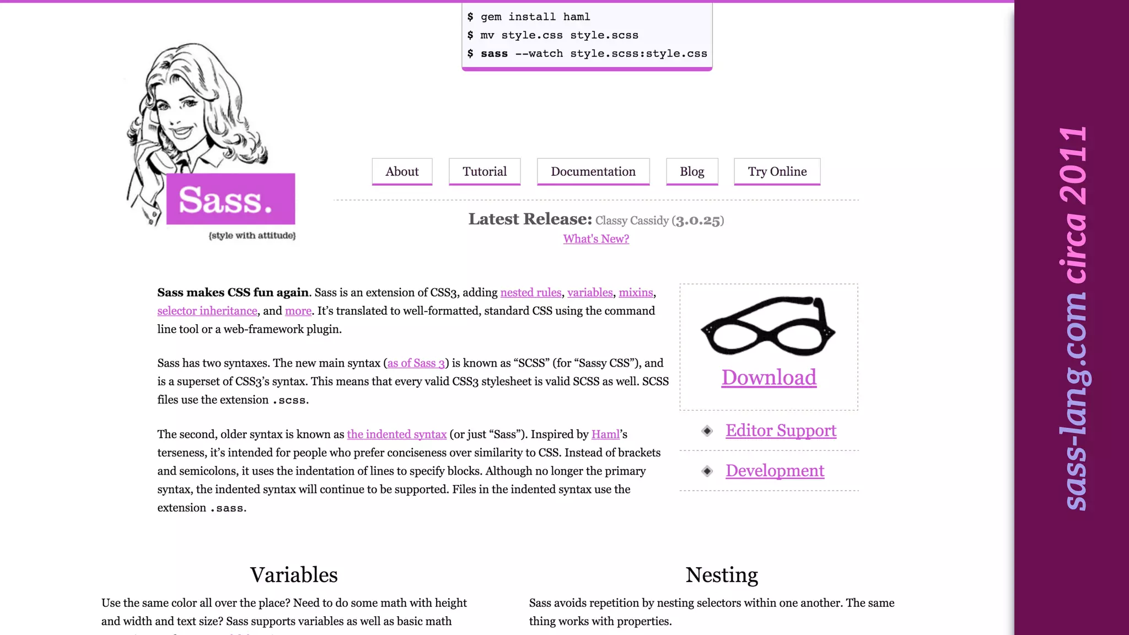Visit the Development link
Image resolution: width=1129 pixels, height=635 pixels.
(x=775, y=471)
